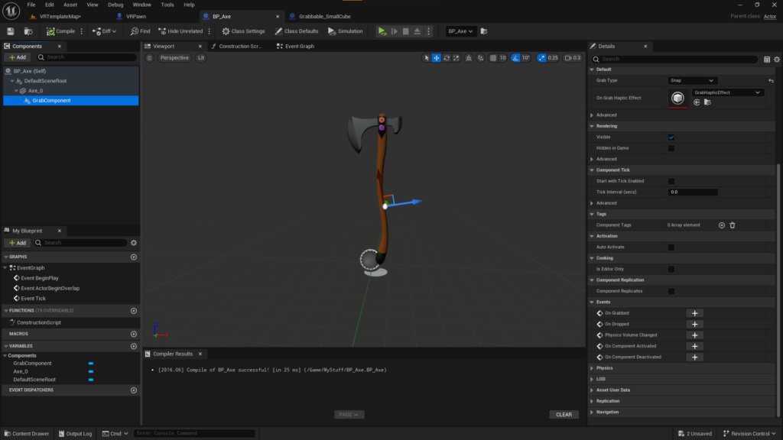
Task: Toggle grid snapping icon in viewport
Action: coord(493,58)
